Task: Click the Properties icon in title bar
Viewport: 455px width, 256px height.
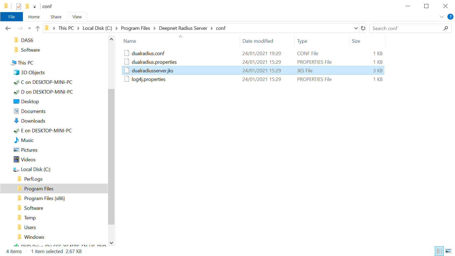Action: click(19, 6)
